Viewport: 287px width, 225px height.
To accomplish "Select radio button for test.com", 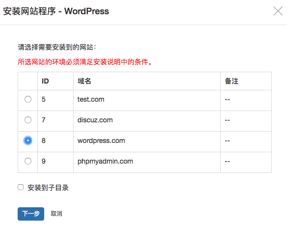I will click(x=28, y=99).
